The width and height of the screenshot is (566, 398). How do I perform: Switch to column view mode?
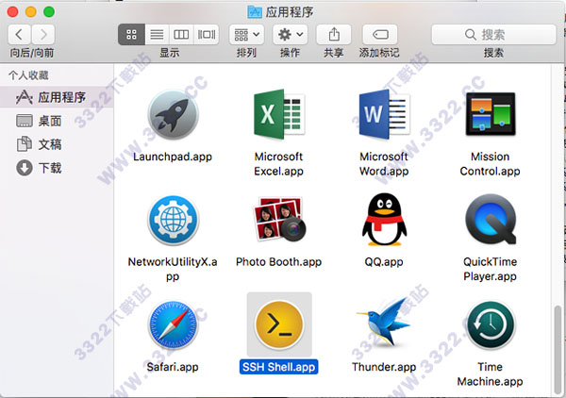click(181, 35)
